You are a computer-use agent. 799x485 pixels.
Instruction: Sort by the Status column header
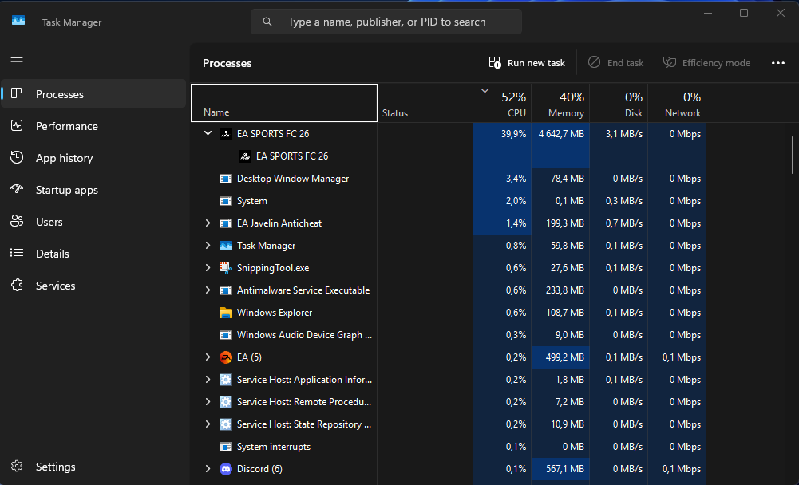(x=425, y=104)
